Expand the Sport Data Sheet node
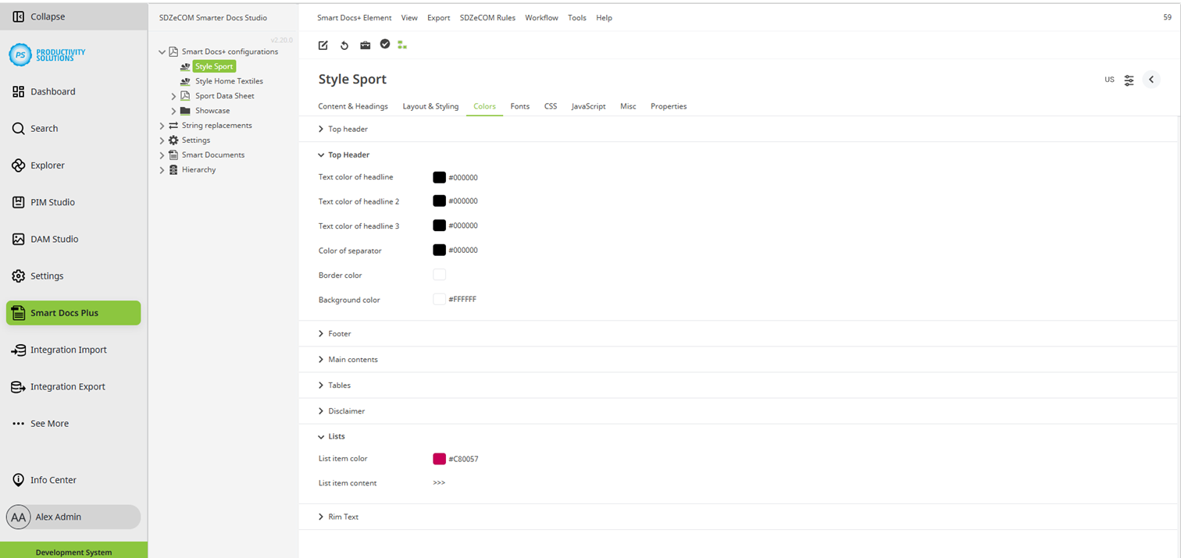The width and height of the screenshot is (1181, 558). coord(173,96)
